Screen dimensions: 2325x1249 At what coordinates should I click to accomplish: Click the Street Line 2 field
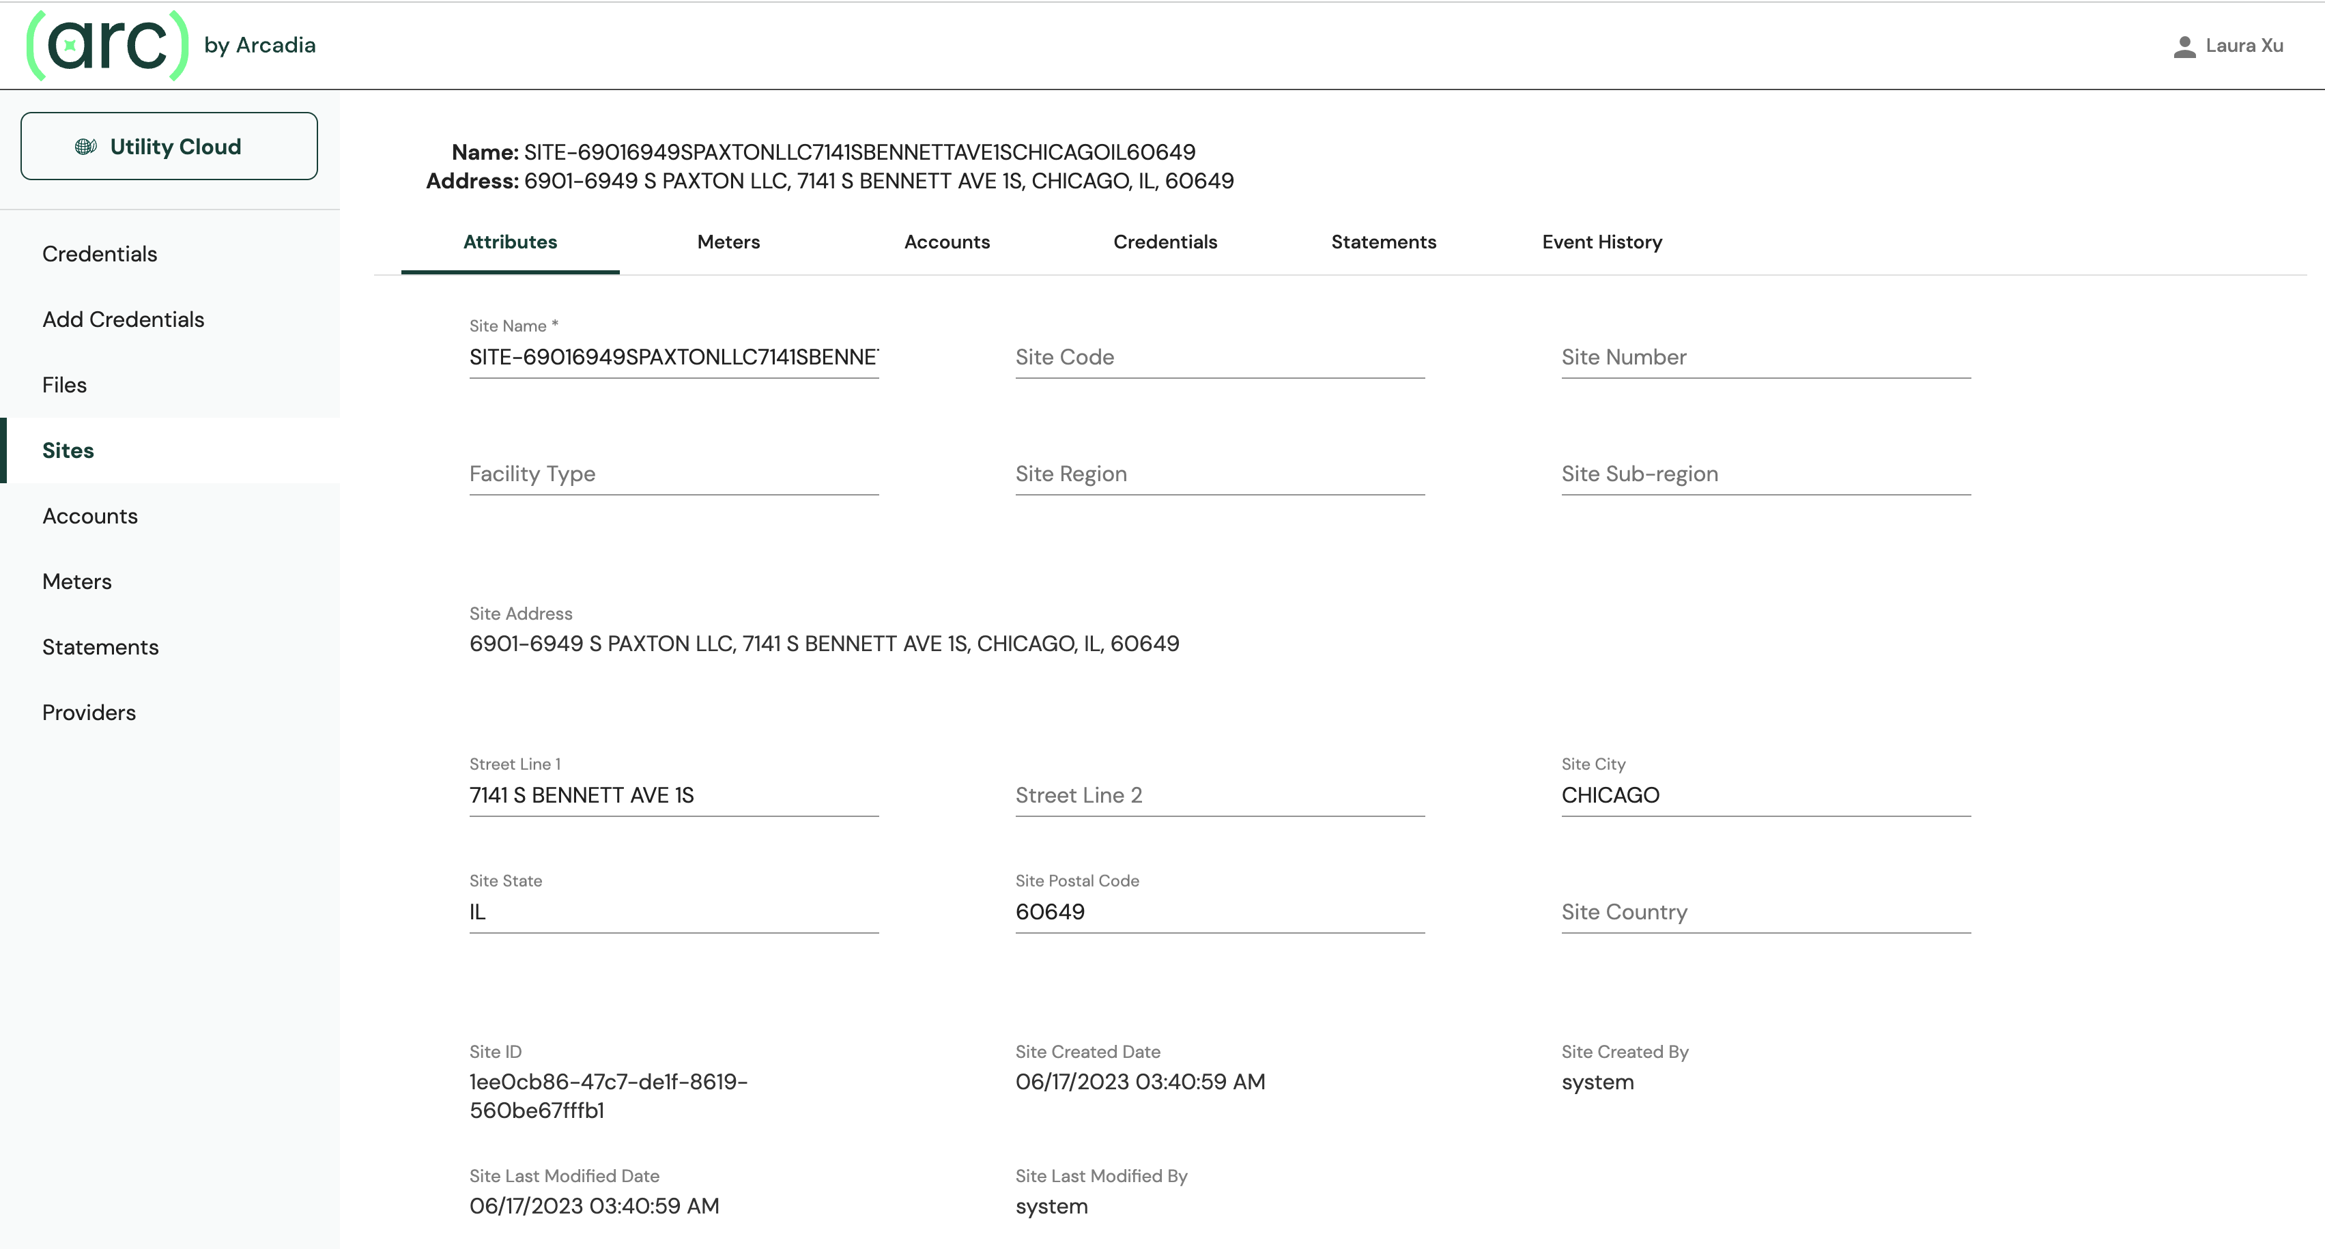click(1218, 795)
